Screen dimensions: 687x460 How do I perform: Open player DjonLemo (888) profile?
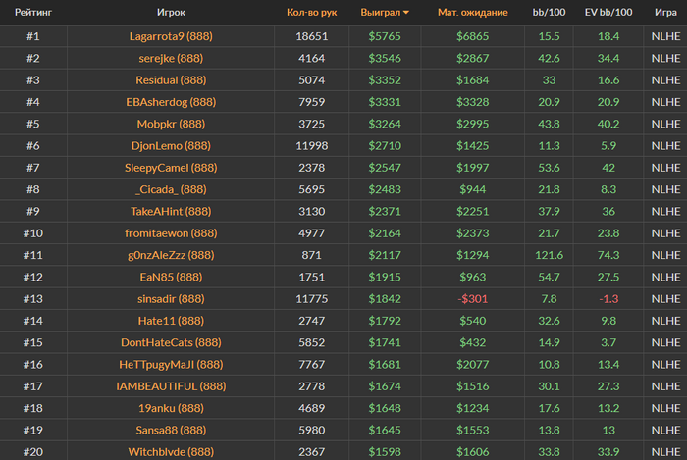point(171,146)
